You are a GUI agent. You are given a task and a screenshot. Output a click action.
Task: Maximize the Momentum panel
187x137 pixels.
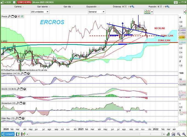(21, 103)
